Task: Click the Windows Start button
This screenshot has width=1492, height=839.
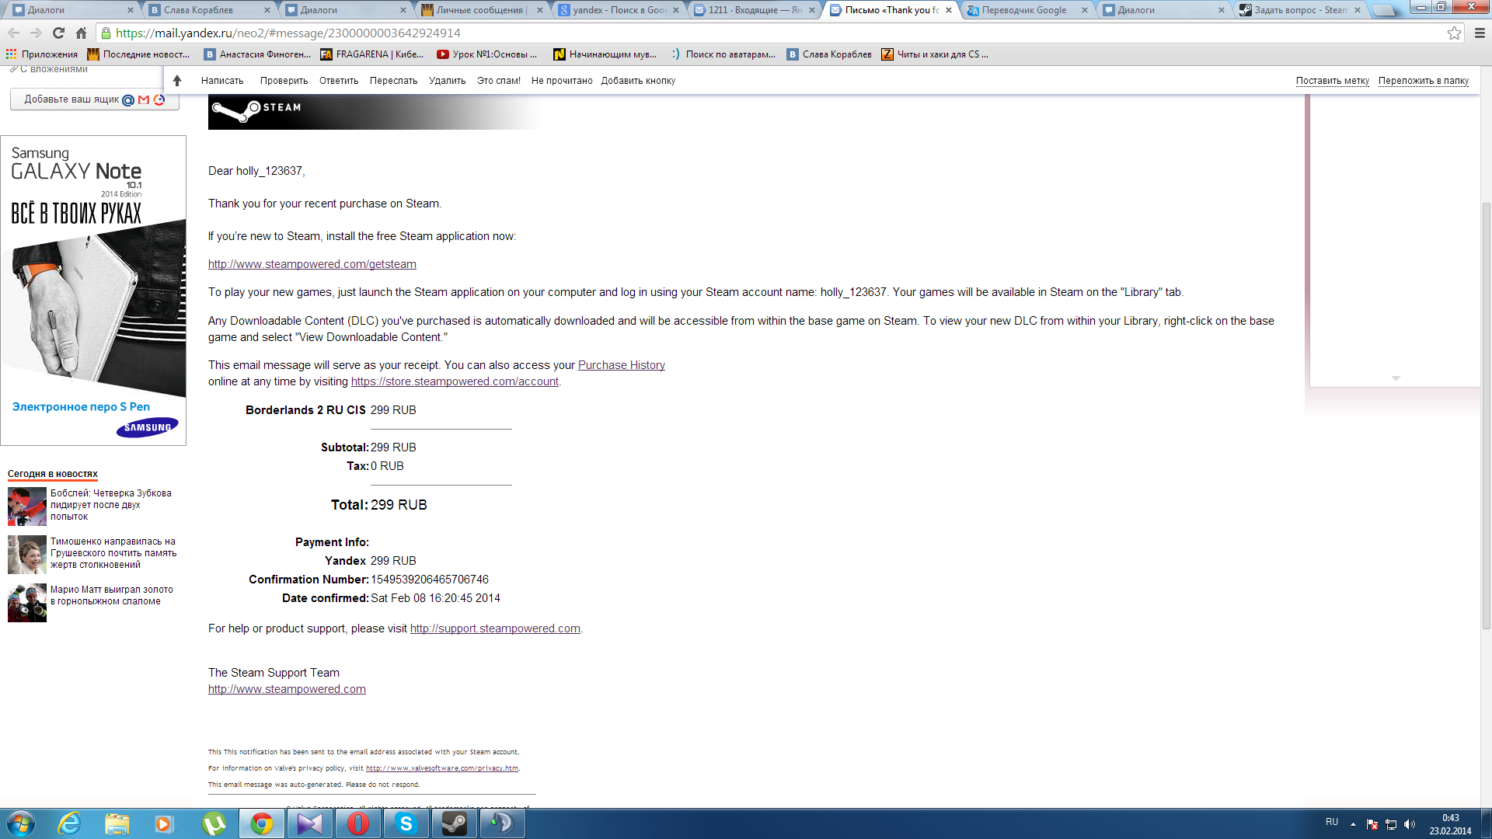Action: click(x=20, y=823)
